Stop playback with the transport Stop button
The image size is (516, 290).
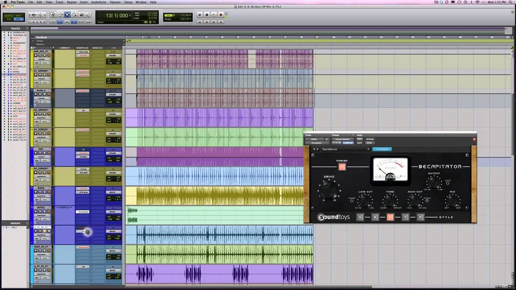click(x=207, y=15)
